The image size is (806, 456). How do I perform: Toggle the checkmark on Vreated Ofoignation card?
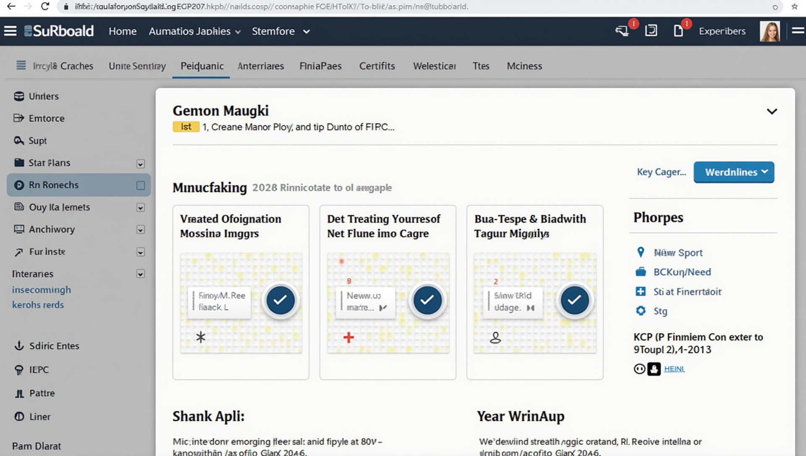[280, 300]
